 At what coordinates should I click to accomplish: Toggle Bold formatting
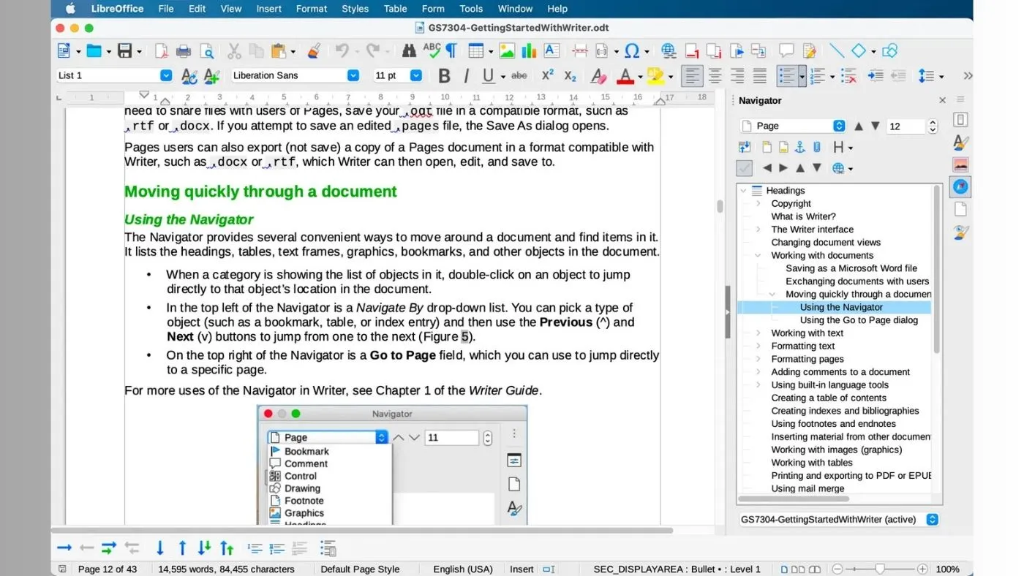click(x=444, y=75)
